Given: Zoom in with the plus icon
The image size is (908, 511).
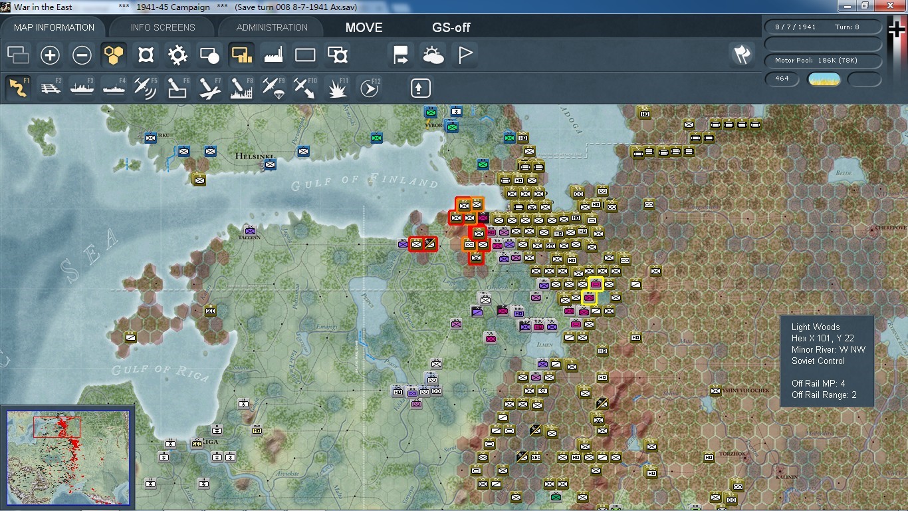Looking at the screenshot, I should click(50, 55).
